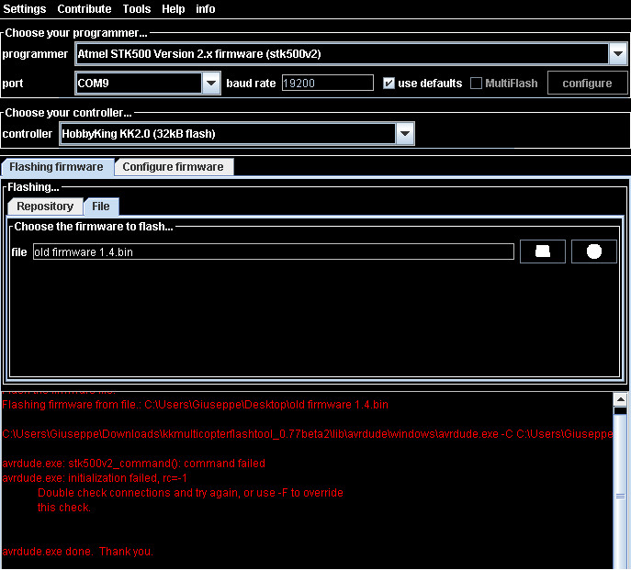This screenshot has width=631, height=570.
Task: Click the firmware file path field
Action: click(274, 251)
